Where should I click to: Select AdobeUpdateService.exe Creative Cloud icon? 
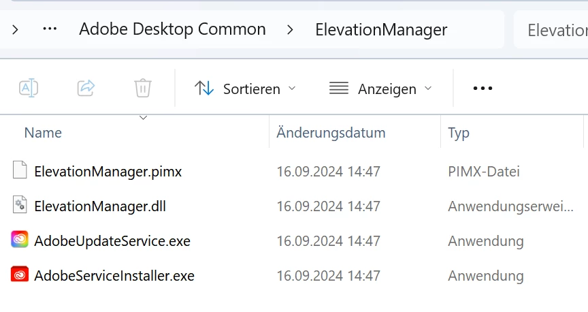pyautogui.click(x=20, y=239)
